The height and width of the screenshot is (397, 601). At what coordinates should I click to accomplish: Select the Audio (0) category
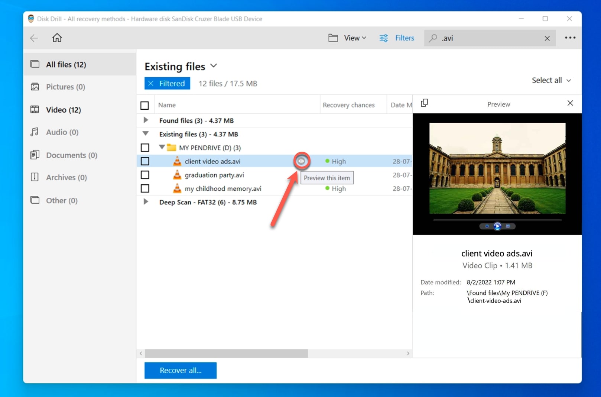pos(79,132)
